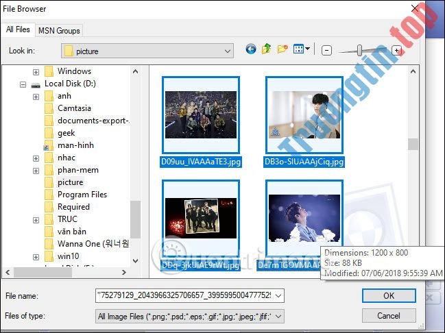This screenshot has width=445, height=333.
Task: Click file name label DB3o-SIUAAAjCiq.jpg
Action: coord(304,162)
